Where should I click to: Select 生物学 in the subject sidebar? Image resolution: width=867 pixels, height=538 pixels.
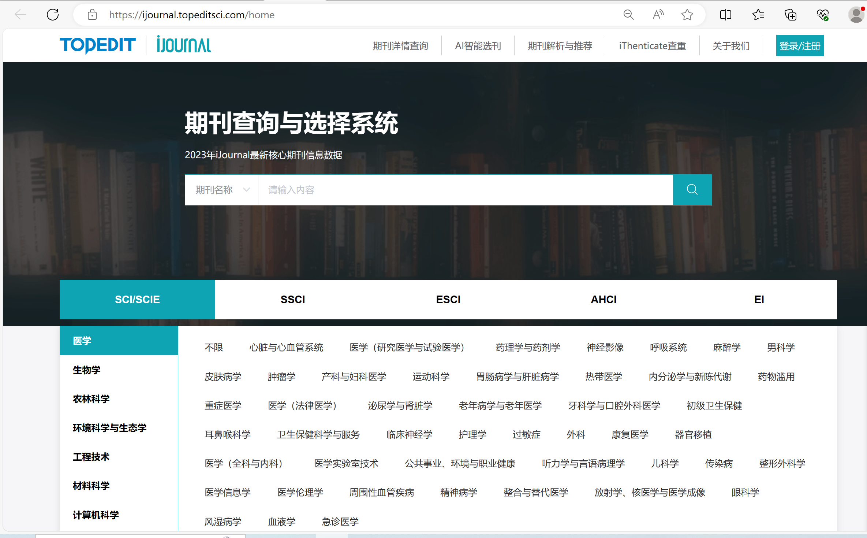[x=87, y=370]
